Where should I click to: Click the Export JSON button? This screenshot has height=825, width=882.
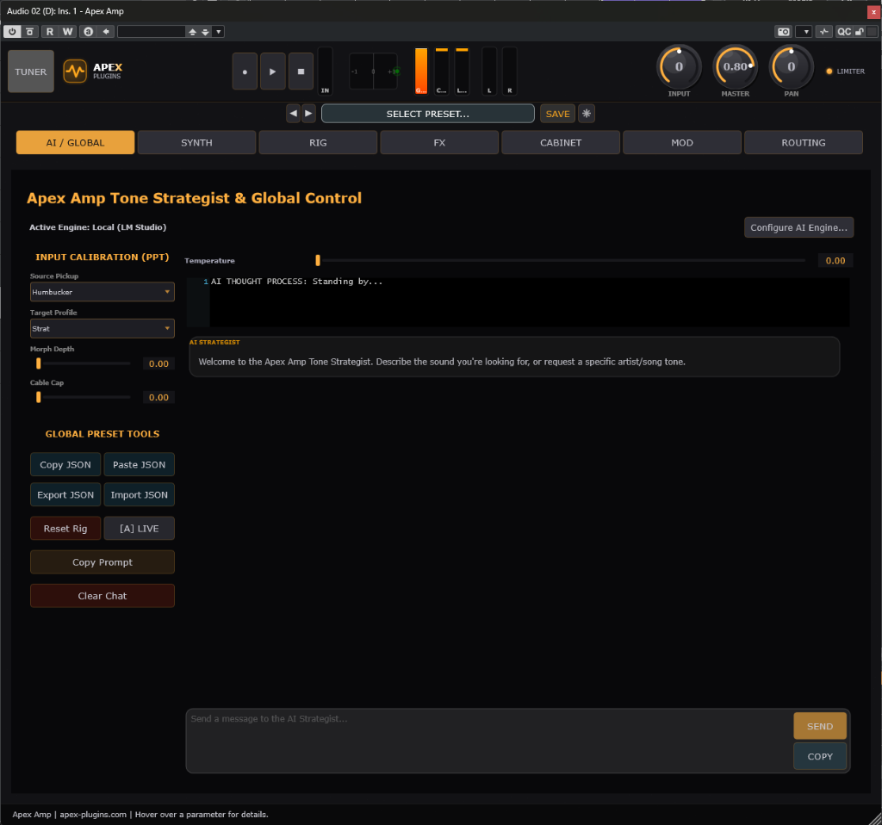(65, 495)
